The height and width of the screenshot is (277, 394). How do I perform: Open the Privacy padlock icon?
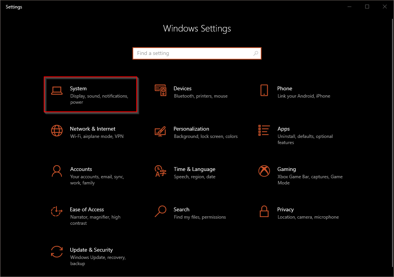pos(264,211)
